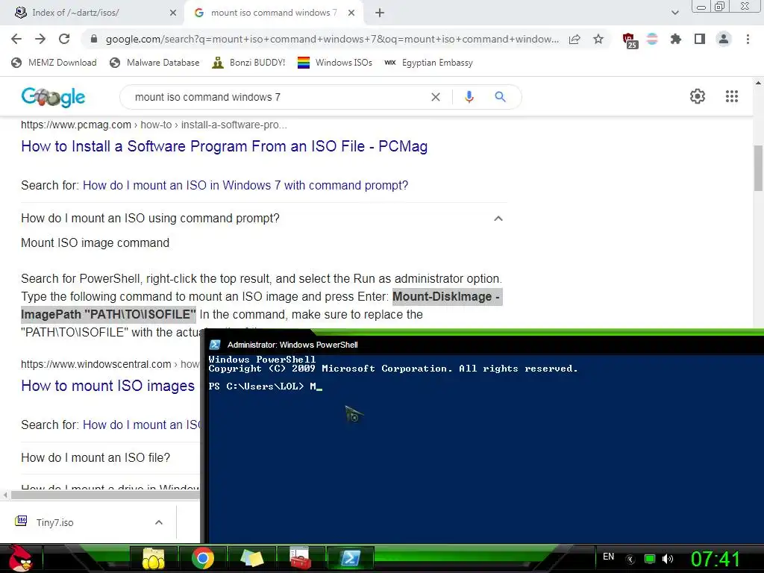Reload the current Google page
764x573 pixels.
tap(64, 39)
